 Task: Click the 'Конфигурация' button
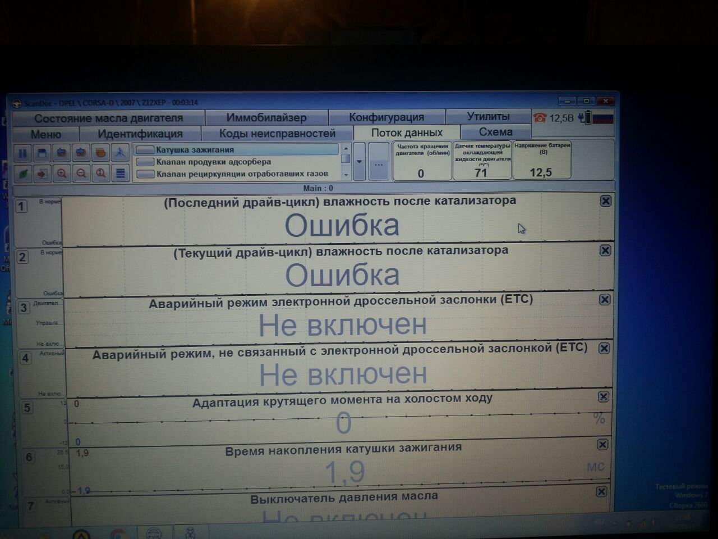point(386,117)
